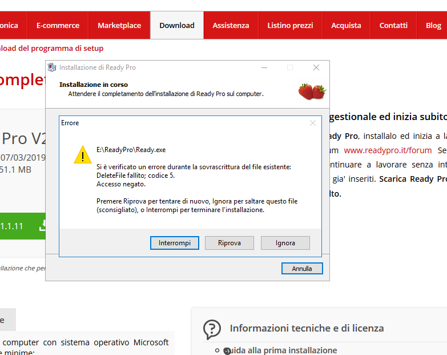The height and width of the screenshot is (355, 447).
Task: Open the E-commerce menu item
Action: 58,25
